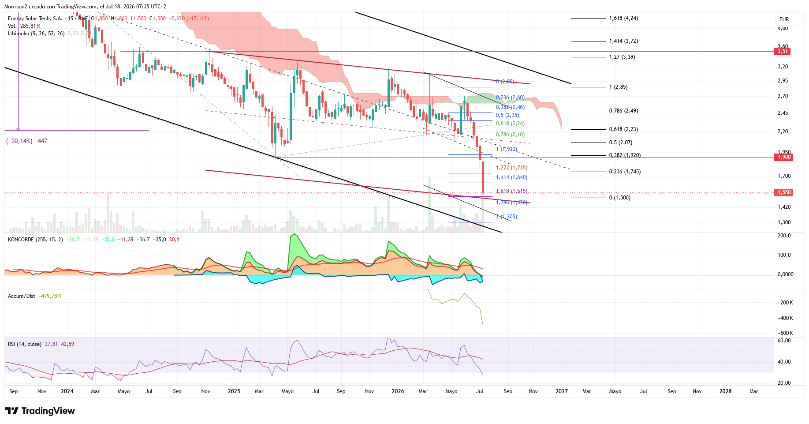
Task: Click the Energy Solar Tech, S.A. symbol title
Action: (35, 19)
